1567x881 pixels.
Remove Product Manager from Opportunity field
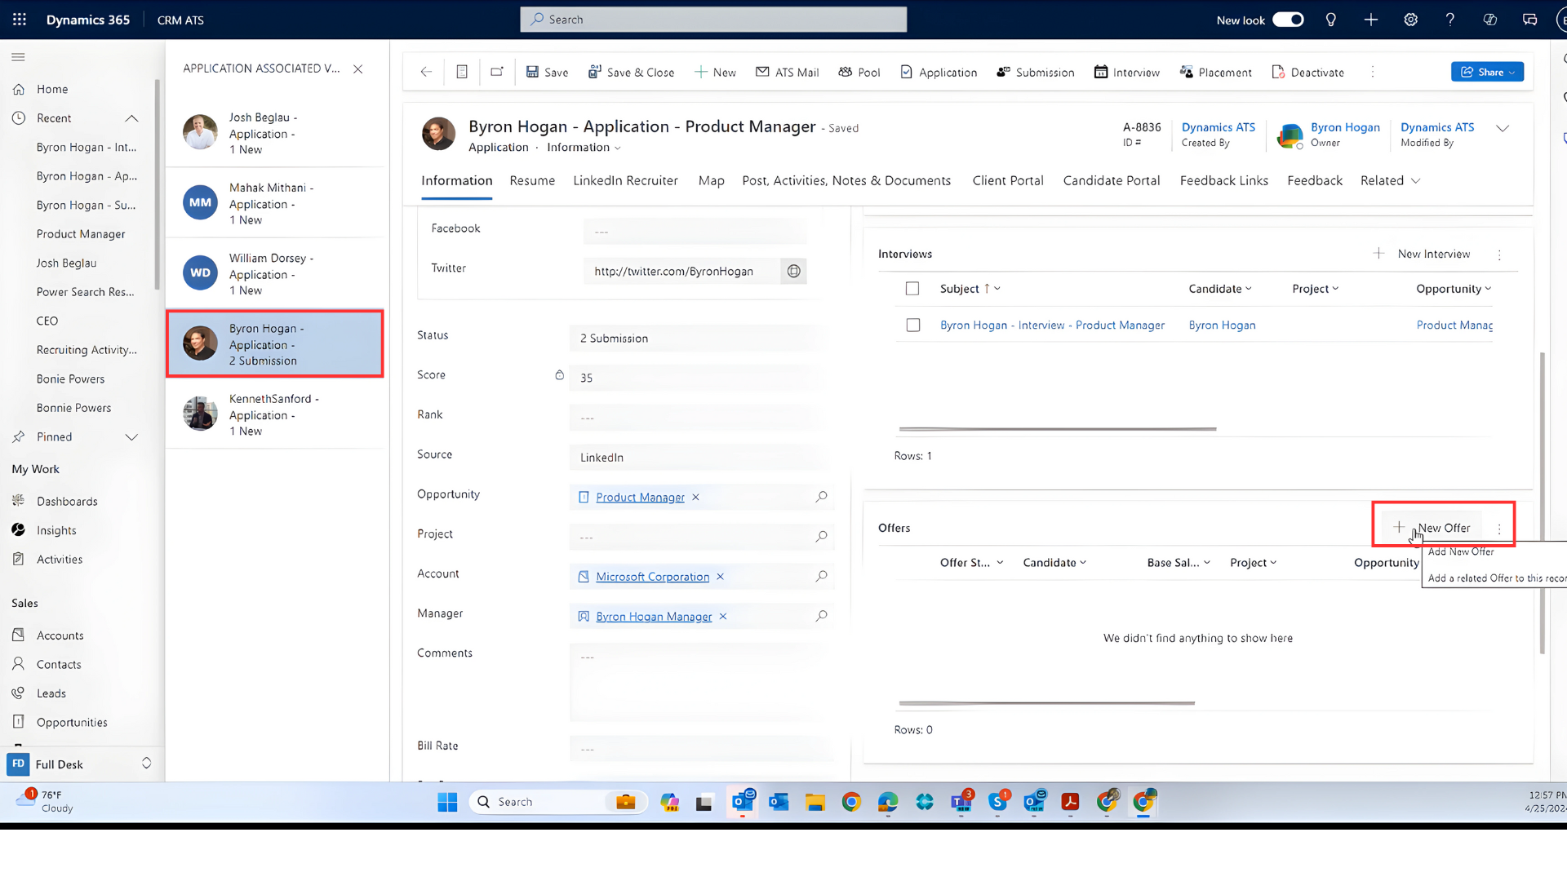coord(695,497)
